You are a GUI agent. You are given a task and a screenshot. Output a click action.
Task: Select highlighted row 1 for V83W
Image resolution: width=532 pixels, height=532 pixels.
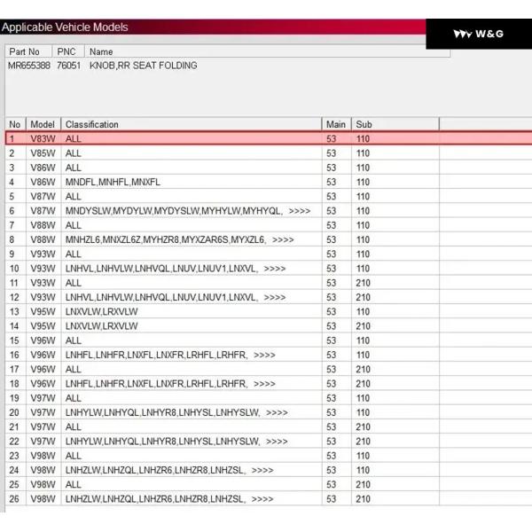pos(177,138)
